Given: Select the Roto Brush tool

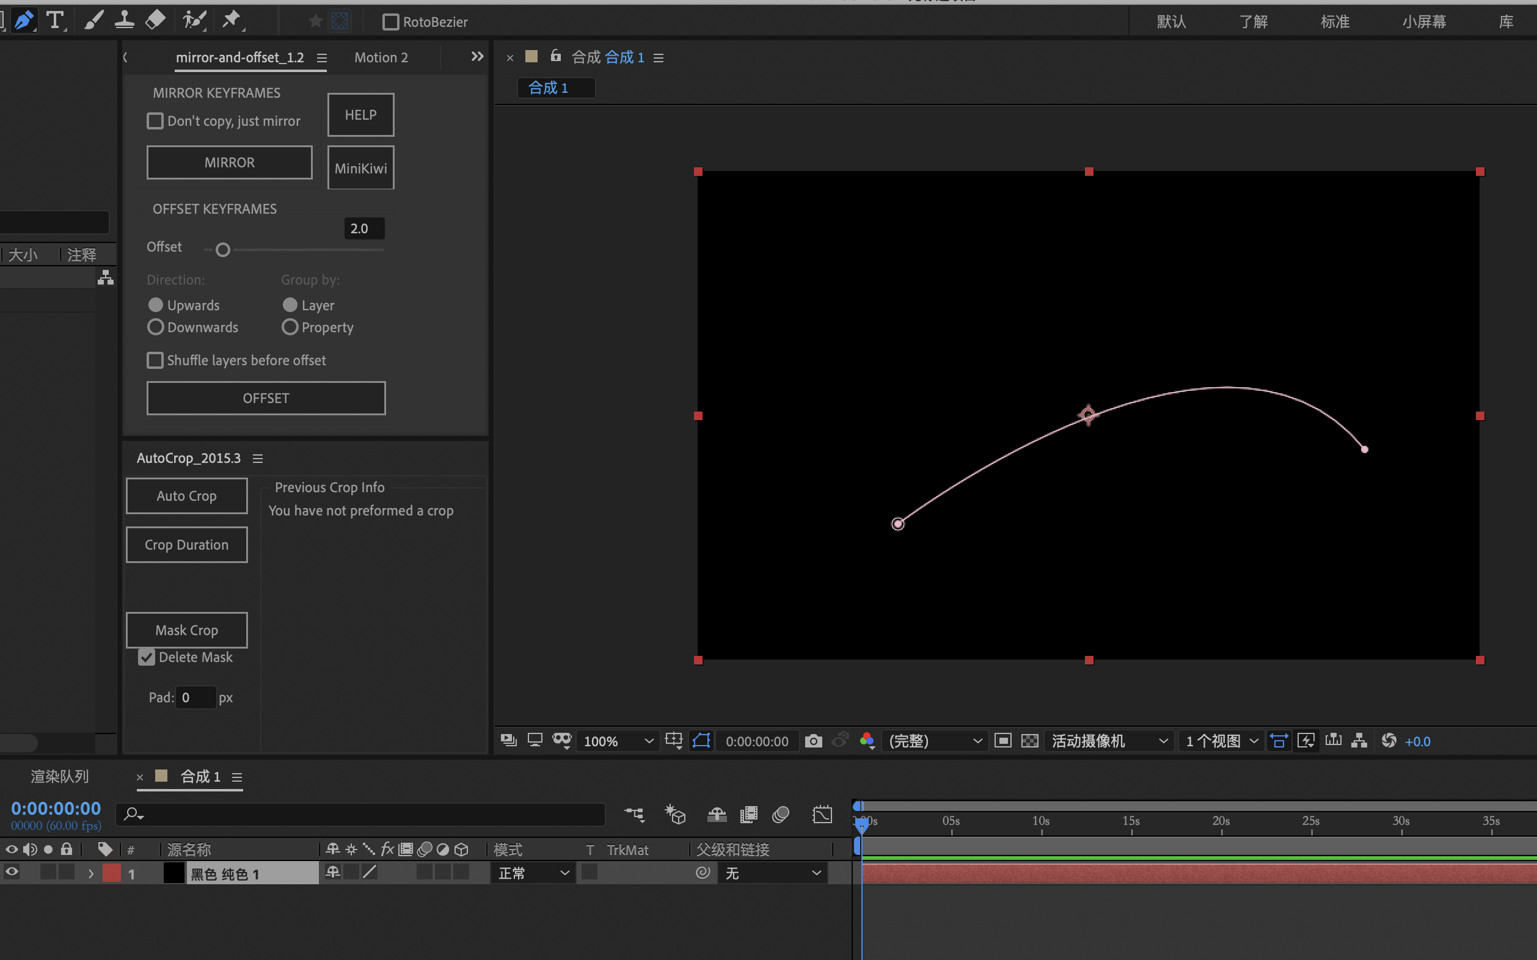Looking at the screenshot, I should 194,21.
